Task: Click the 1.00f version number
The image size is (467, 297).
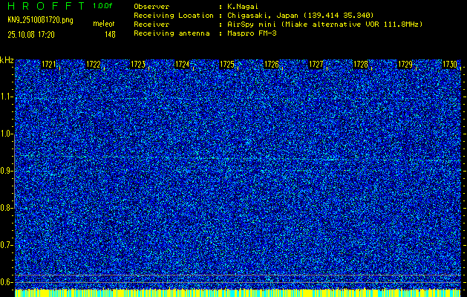Action: click(102, 5)
